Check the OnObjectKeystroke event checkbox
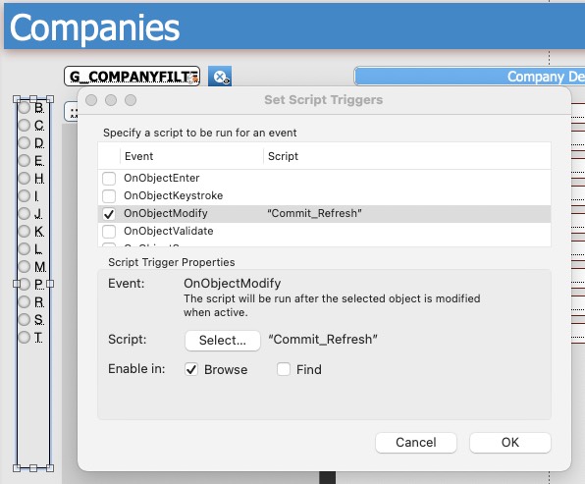The width and height of the screenshot is (585, 484). 109,195
